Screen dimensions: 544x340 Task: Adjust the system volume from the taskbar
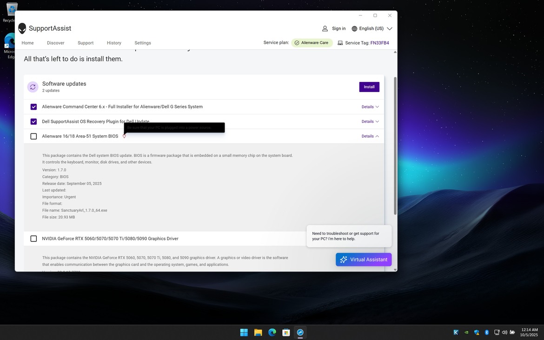pyautogui.click(x=504, y=332)
